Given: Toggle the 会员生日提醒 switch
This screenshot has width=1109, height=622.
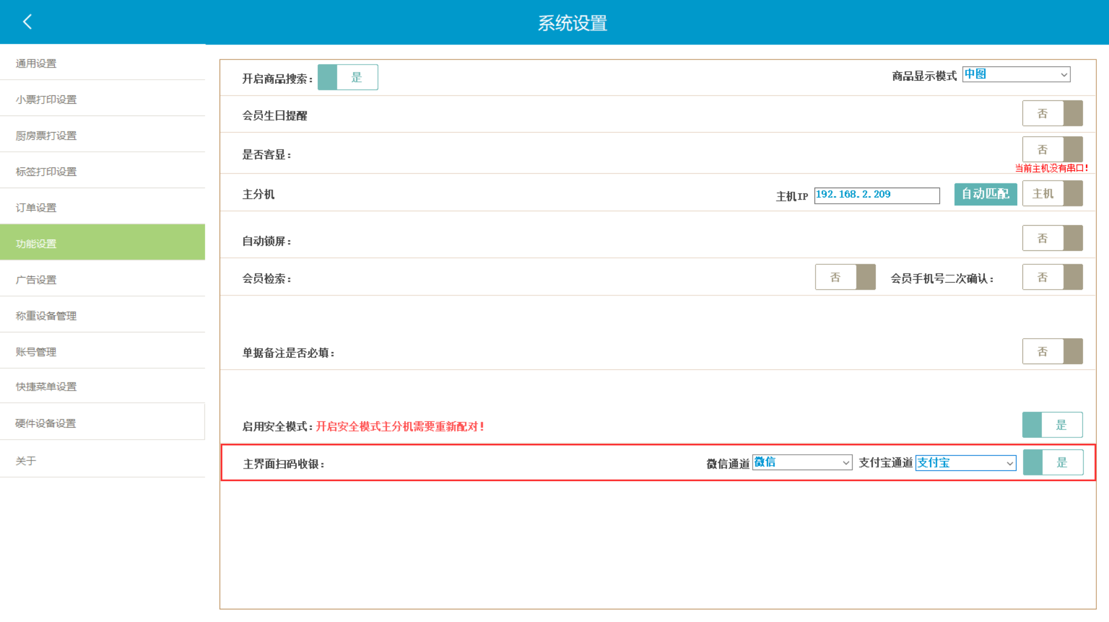Looking at the screenshot, I should click(x=1052, y=114).
